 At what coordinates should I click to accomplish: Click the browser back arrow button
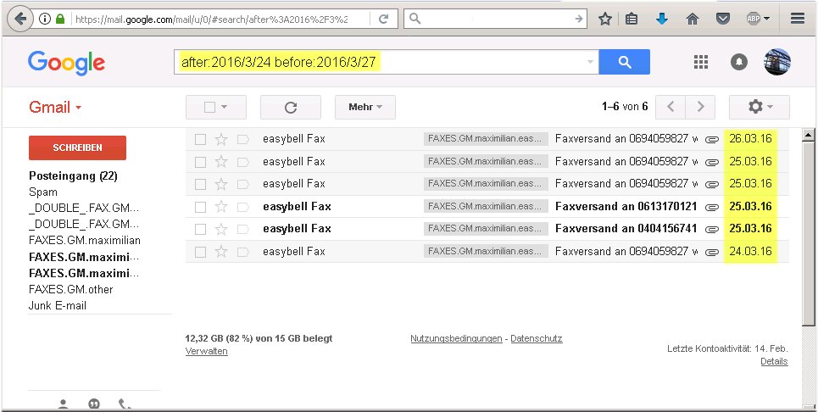pyautogui.click(x=19, y=19)
